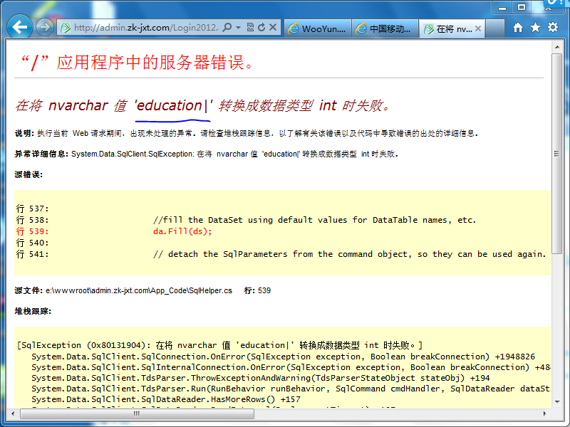Click the horizontal scrollbar left arrow
This screenshot has width=570, height=427.
(13, 413)
